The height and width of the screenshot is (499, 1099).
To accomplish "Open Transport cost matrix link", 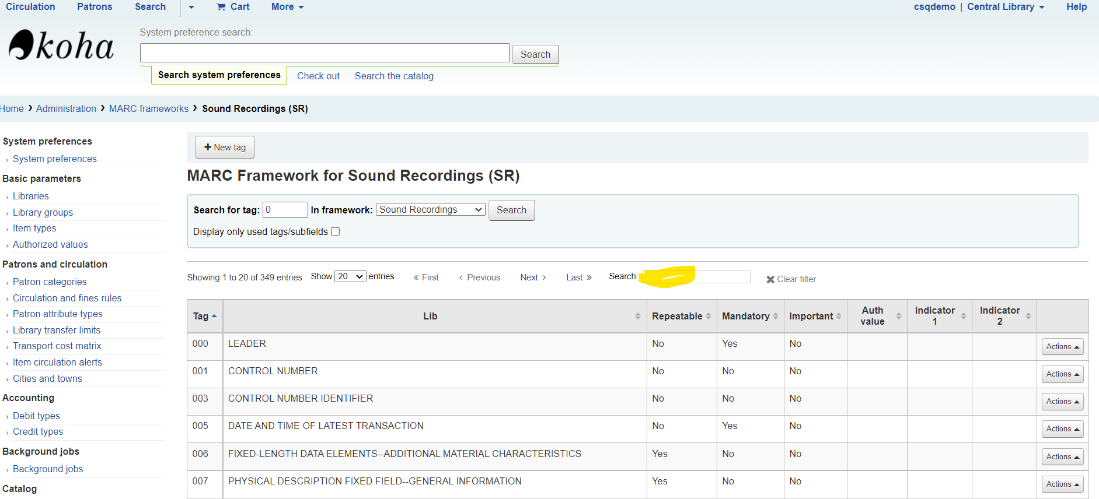I will point(57,346).
